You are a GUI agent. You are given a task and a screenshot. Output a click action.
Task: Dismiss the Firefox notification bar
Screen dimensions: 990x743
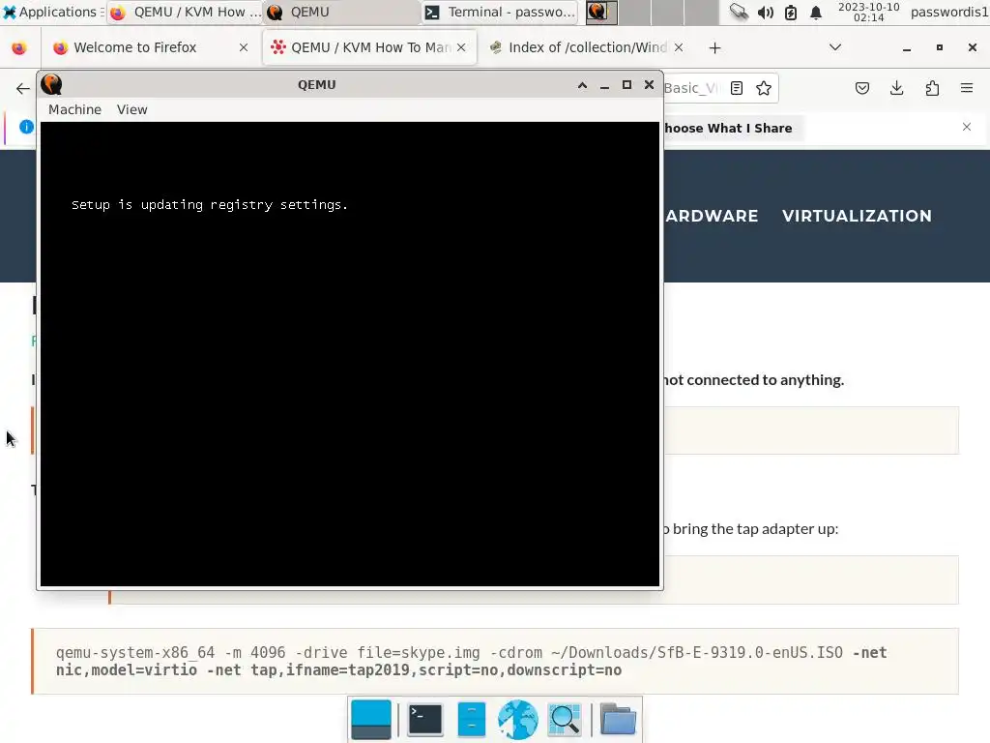967,127
